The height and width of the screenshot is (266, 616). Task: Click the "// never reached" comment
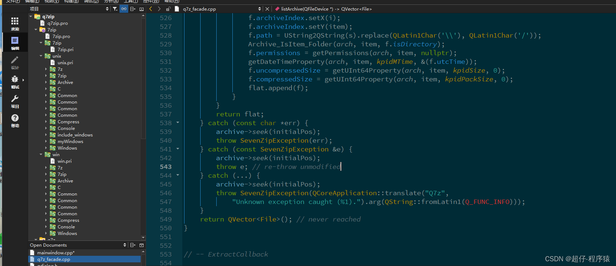click(x=328, y=219)
